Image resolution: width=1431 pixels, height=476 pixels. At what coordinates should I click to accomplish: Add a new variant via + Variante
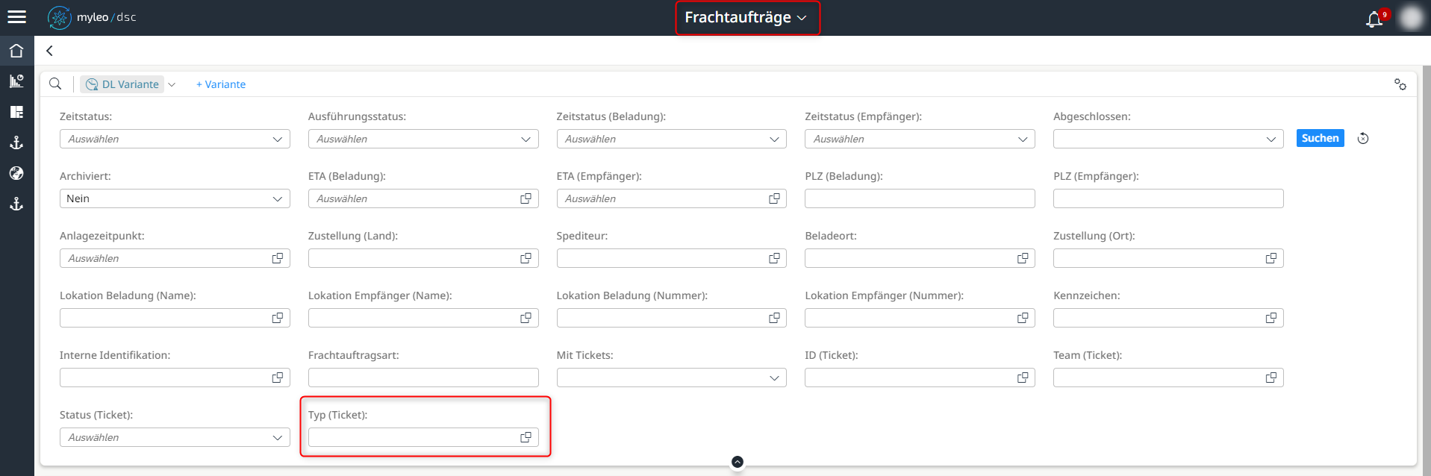pyautogui.click(x=221, y=84)
